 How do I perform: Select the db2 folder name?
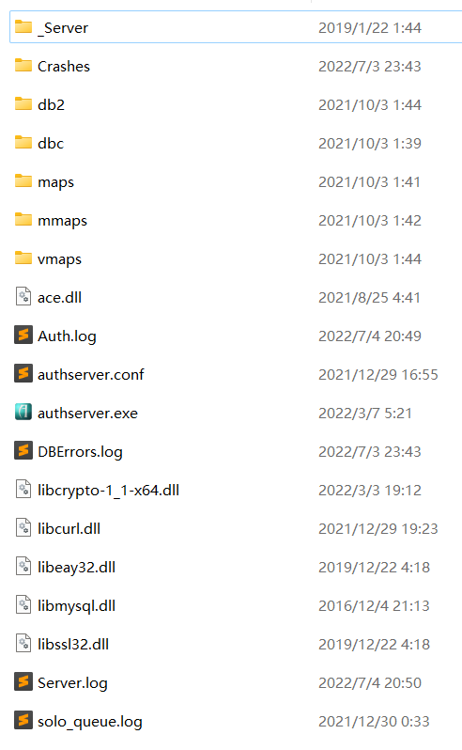(x=51, y=104)
